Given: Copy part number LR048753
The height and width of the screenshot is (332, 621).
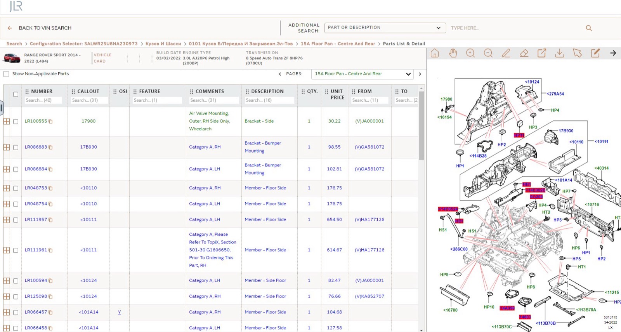Looking at the screenshot, I should [x=50, y=188].
